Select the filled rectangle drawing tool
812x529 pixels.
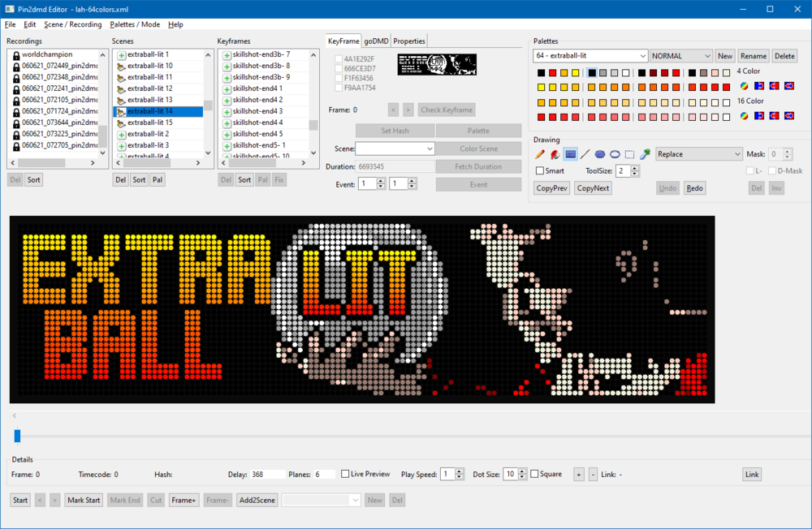[570, 154]
